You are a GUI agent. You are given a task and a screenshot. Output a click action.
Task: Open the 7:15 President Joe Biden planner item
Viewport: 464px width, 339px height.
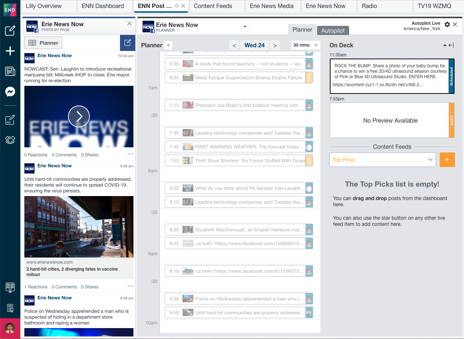click(x=239, y=105)
